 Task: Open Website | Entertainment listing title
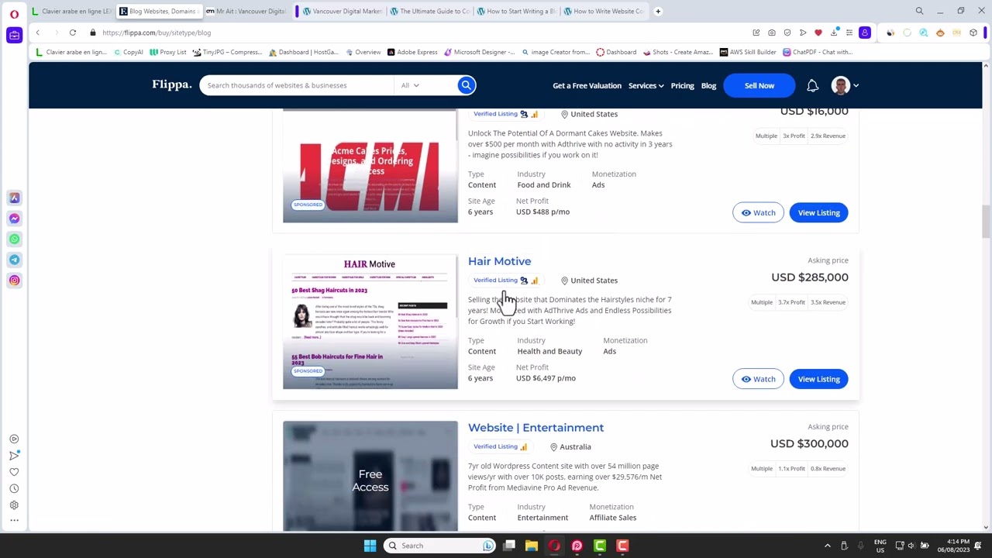536,428
